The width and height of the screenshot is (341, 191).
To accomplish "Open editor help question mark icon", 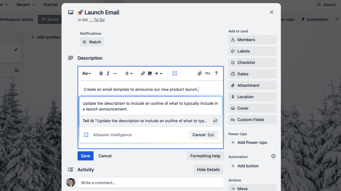I will pos(216,73).
